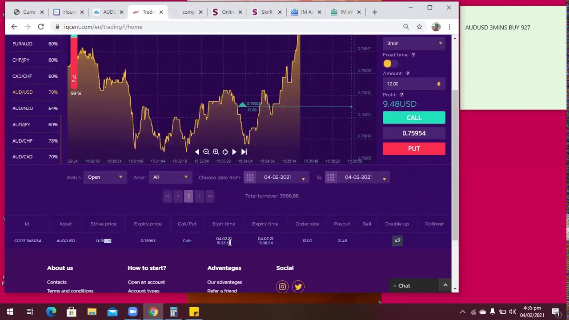The height and width of the screenshot is (320, 569).
Task: Click the Fixed time help question mark
Action: (x=413, y=55)
